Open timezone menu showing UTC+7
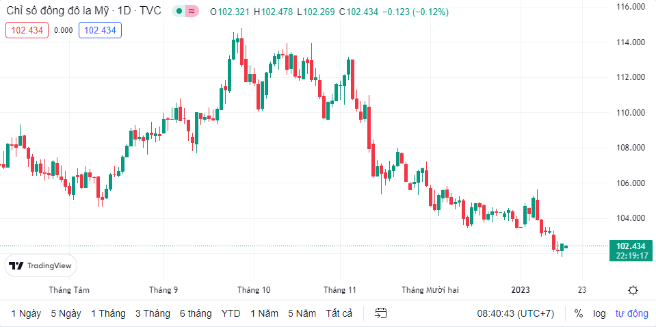Image resolution: width=656 pixels, height=327 pixels. (515, 313)
